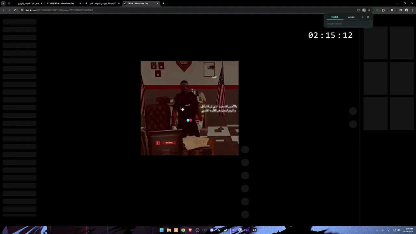This screenshot has height=234, width=416.
Task: Go back to previous page
Action: [x=4, y=10]
